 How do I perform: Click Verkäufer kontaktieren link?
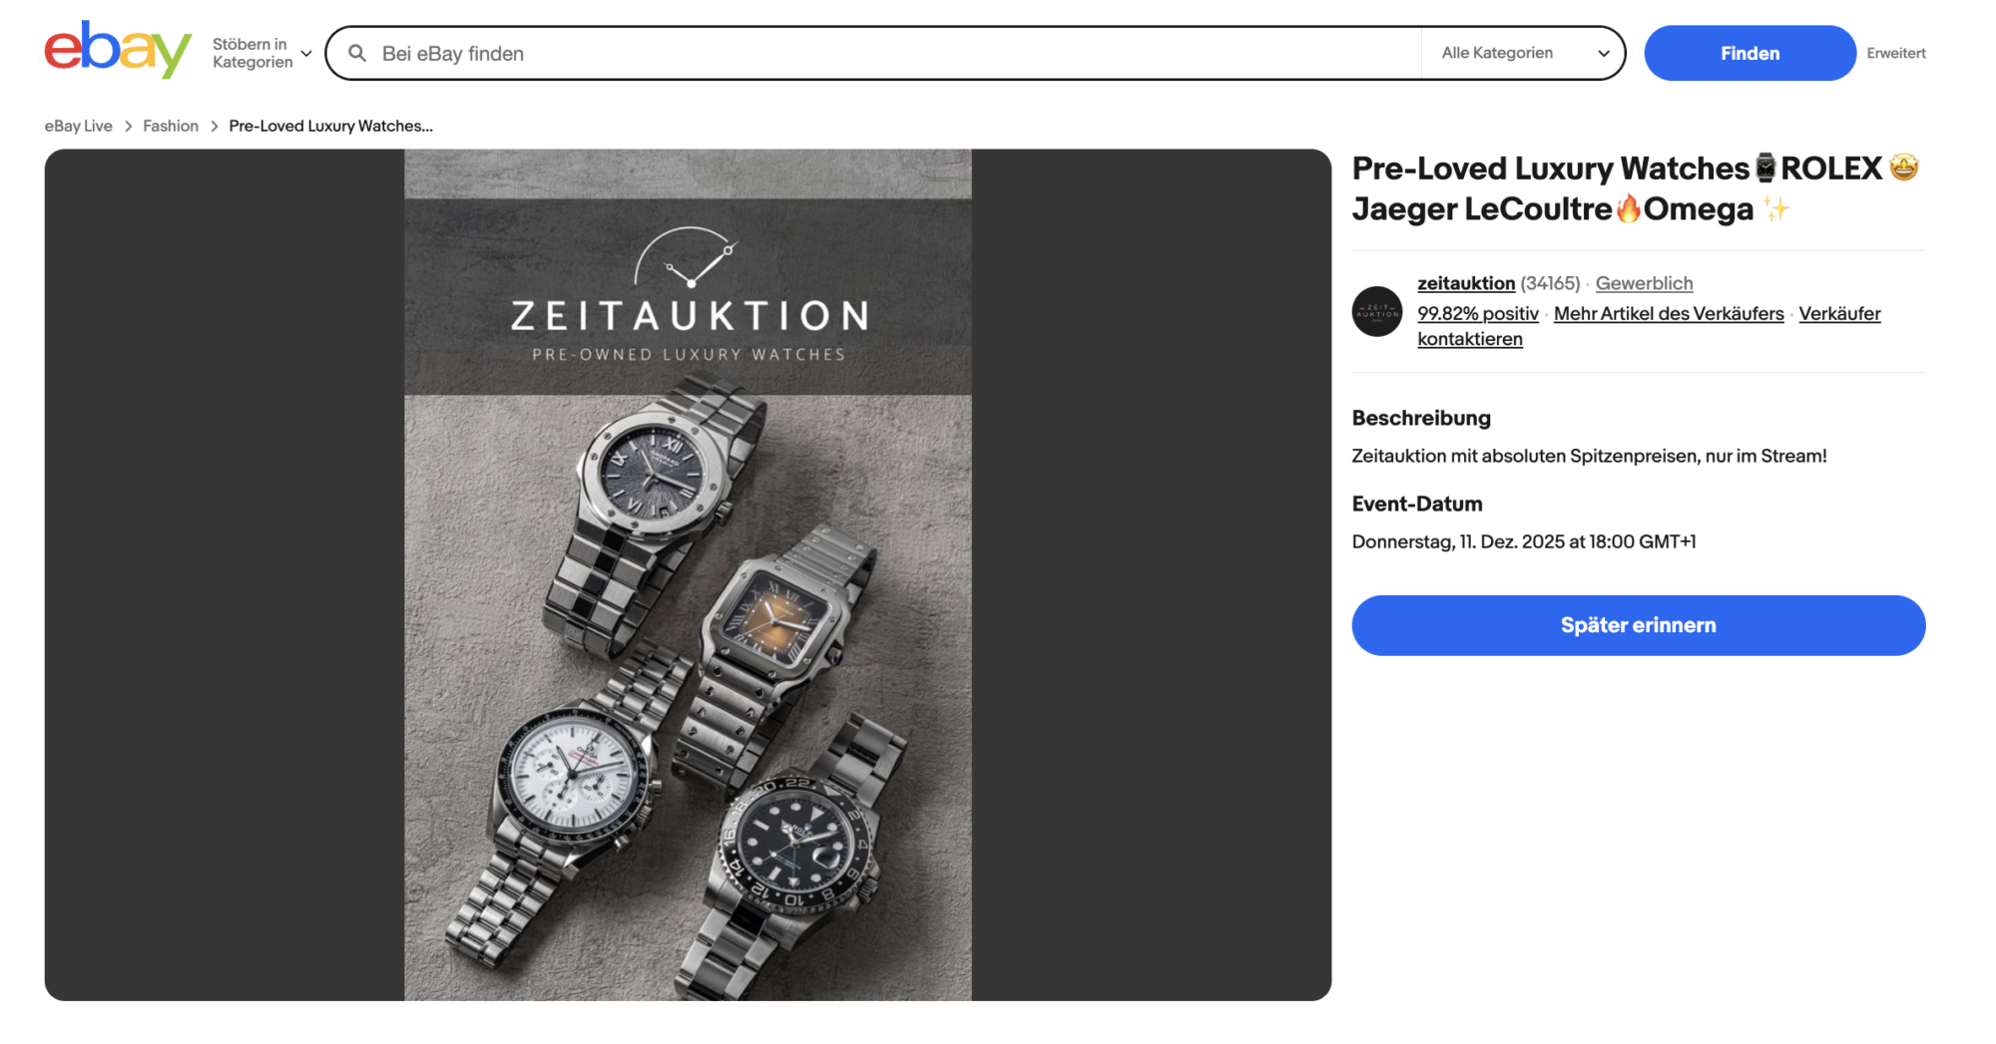coord(1839,313)
